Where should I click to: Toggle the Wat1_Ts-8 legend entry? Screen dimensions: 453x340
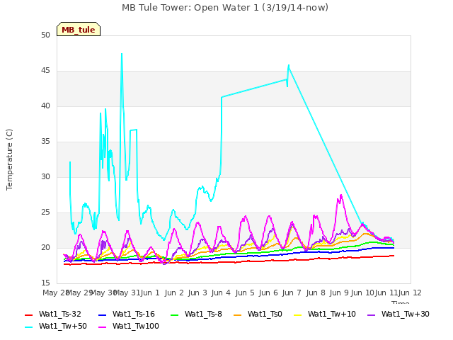click(196, 314)
